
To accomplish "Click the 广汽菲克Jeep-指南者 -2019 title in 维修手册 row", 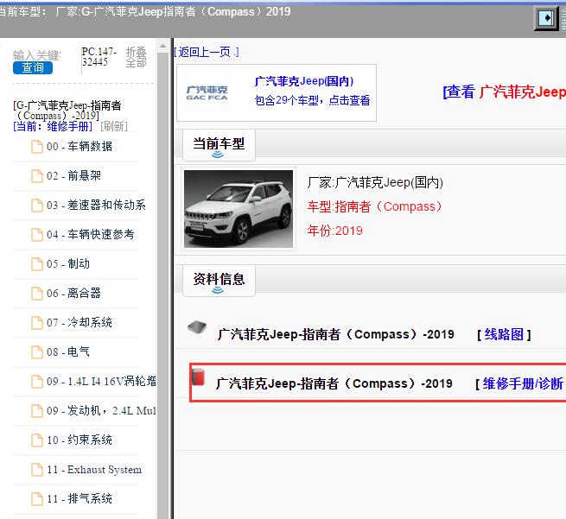I will [334, 383].
